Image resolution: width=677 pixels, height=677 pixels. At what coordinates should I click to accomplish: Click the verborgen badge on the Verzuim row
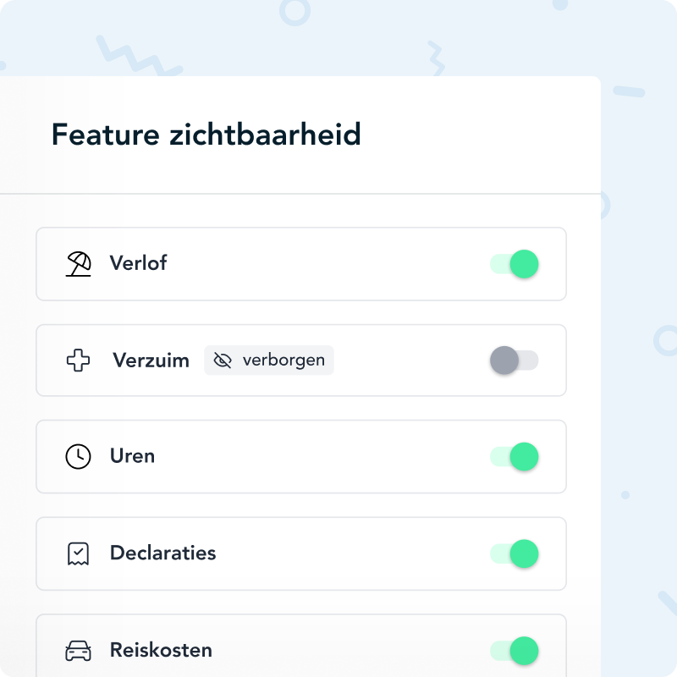(x=269, y=360)
